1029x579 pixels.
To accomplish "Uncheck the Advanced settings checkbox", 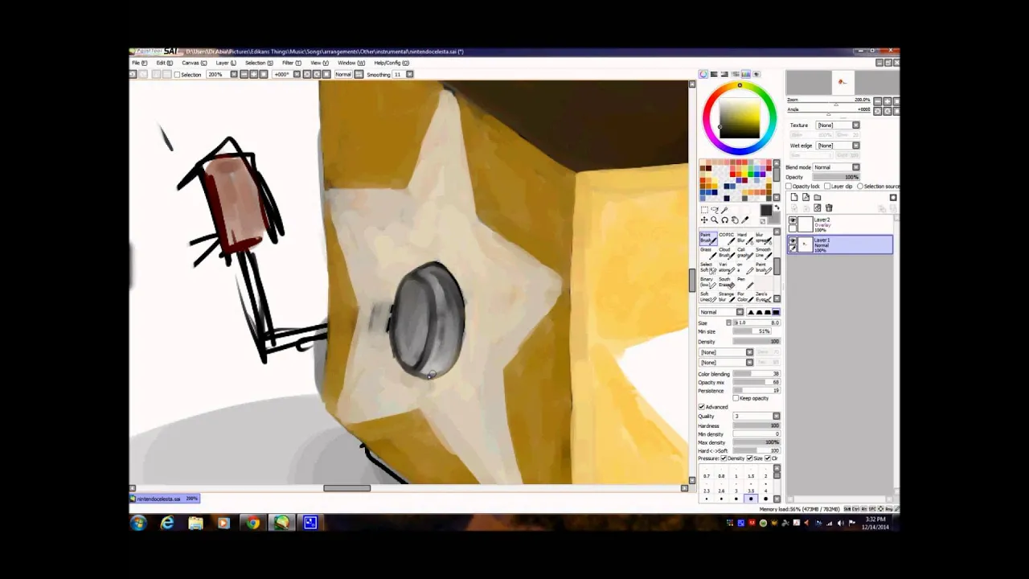I will (x=702, y=407).
